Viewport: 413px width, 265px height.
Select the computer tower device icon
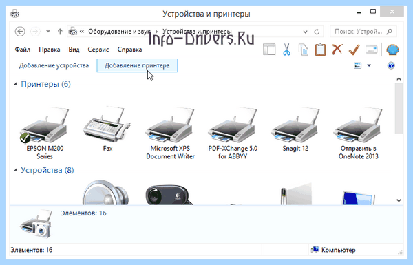(x=296, y=193)
